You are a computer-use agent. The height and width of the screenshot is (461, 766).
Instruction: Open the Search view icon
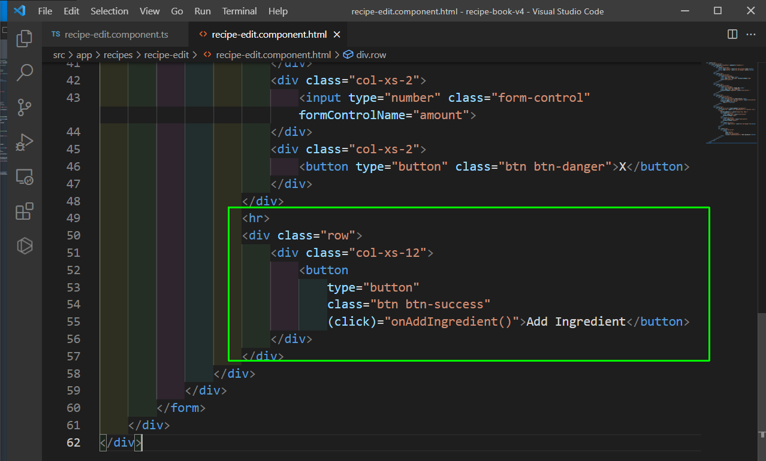(25, 73)
